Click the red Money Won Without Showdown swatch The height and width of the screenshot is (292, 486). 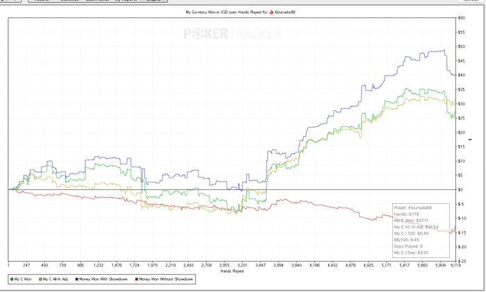click(136, 280)
